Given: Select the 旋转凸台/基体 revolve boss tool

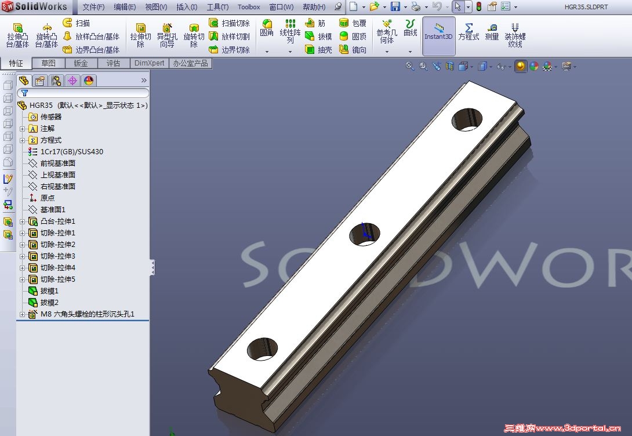Looking at the screenshot, I should [x=46, y=35].
